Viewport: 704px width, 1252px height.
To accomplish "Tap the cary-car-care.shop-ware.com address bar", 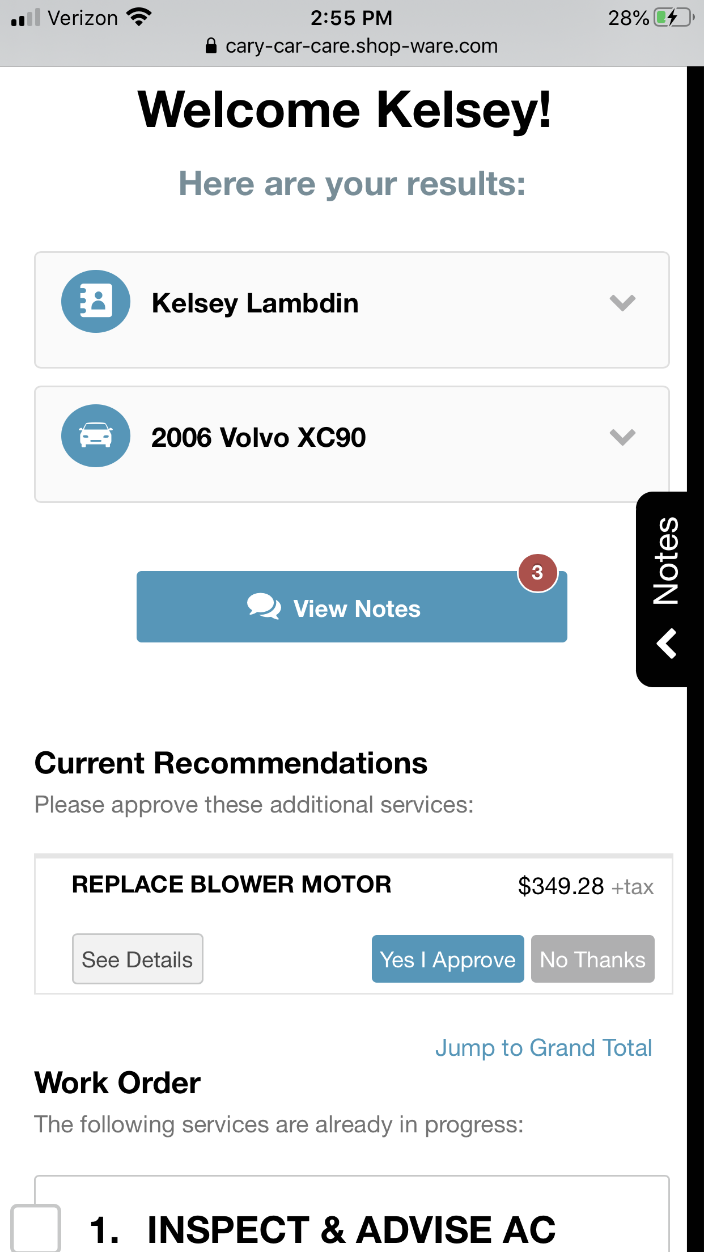I will [x=361, y=46].
